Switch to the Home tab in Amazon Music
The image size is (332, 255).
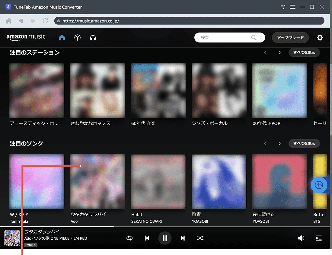coord(62,37)
